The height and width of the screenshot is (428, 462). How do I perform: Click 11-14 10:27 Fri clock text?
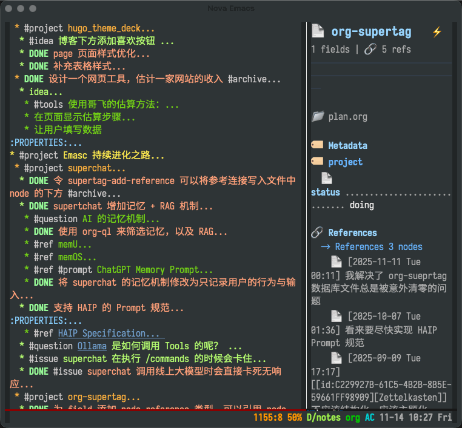pos(415,418)
